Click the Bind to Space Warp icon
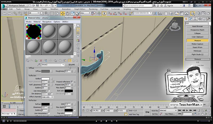Screen dimensions: 213x124 pos(25,14)
